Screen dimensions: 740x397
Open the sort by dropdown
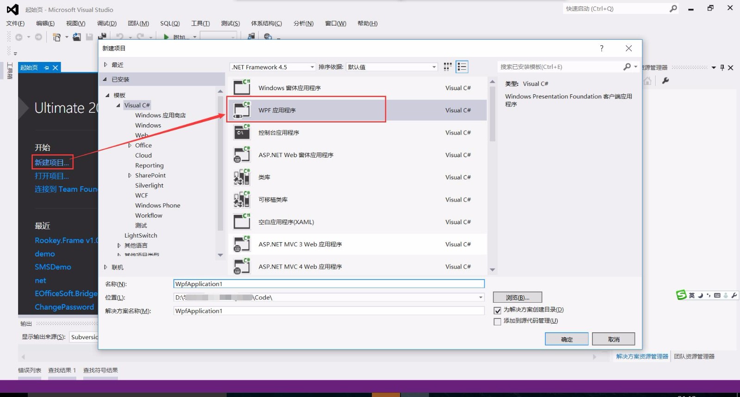point(392,67)
